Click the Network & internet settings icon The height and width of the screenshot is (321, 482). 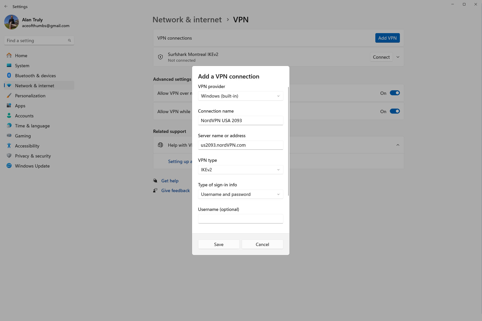9,85
